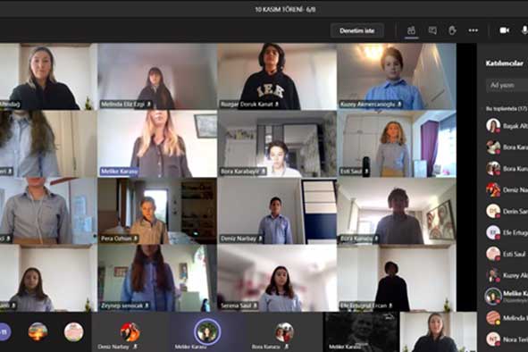Open the more actions ellipsis menu

(474, 30)
